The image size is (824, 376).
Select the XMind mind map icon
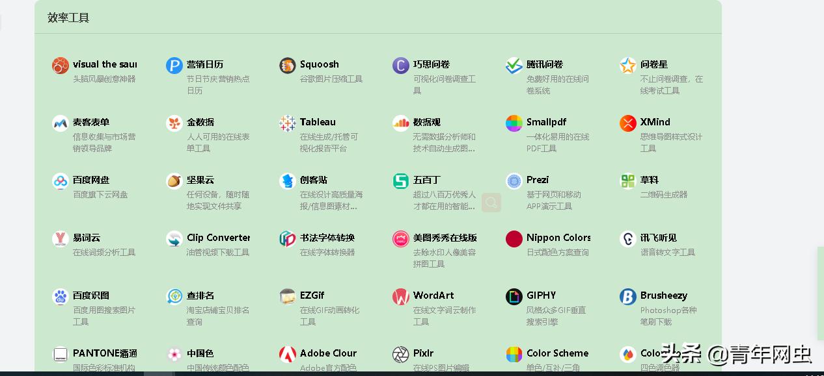click(x=627, y=123)
